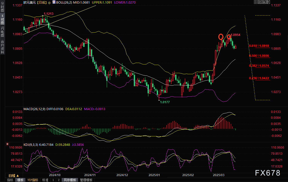Click the play-forward chart icon at top right
Screen dimensions: 288x182
tap(264, 2)
